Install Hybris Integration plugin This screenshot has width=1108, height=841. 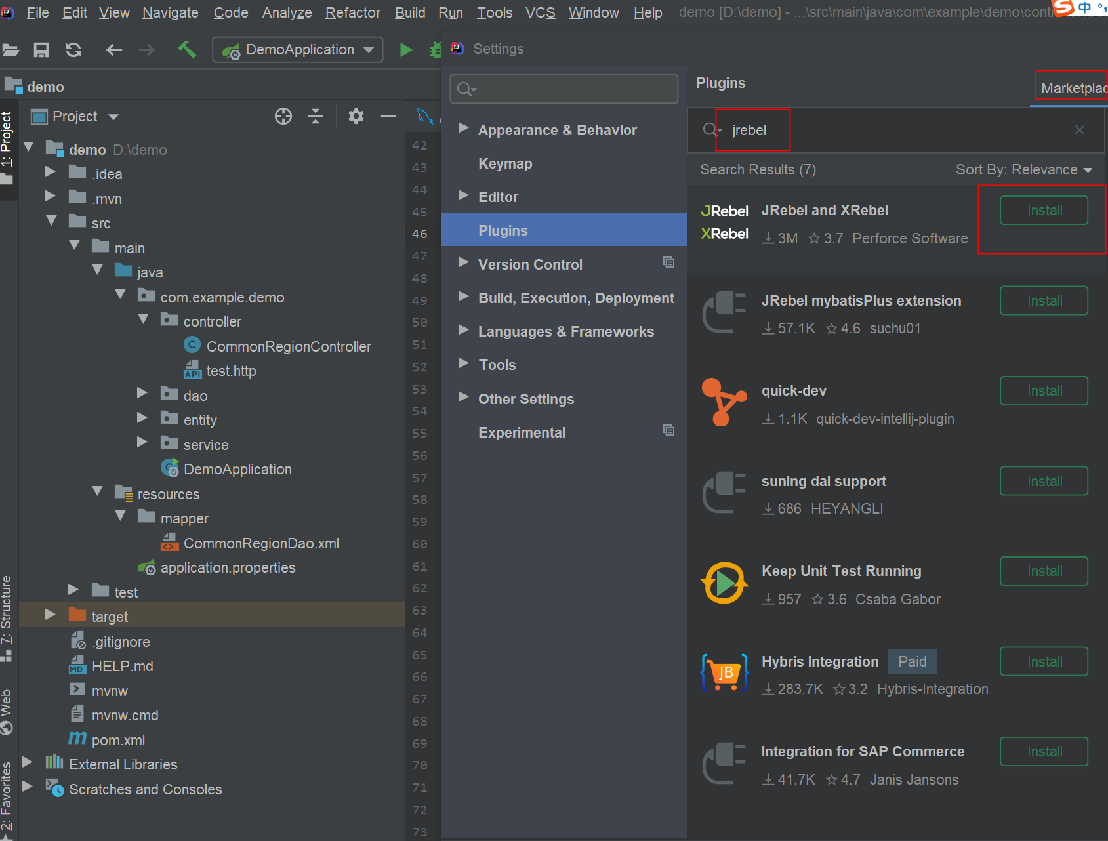[1044, 662]
